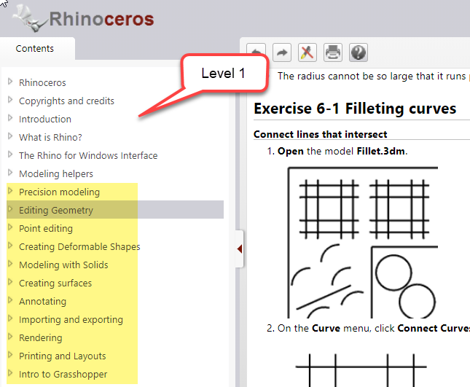Image resolution: width=470 pixels, height=387 pixels.
Task: Expand the Modeling with Solids arrow
Action: 10,264
